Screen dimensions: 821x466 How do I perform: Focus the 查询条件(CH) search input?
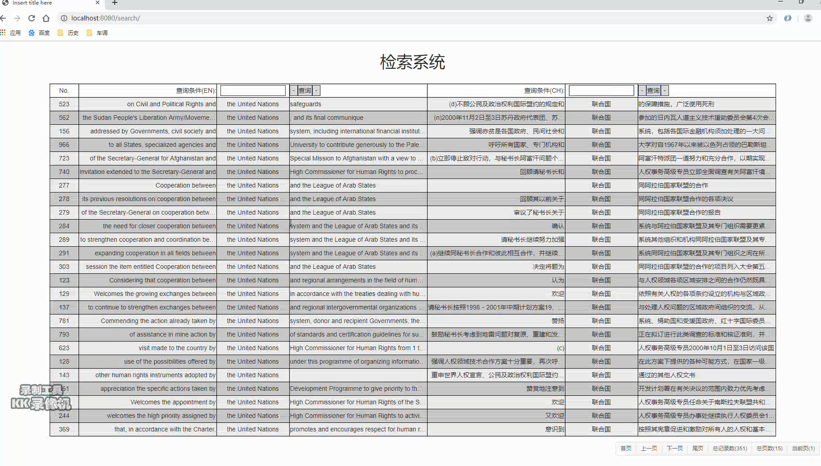601,90
